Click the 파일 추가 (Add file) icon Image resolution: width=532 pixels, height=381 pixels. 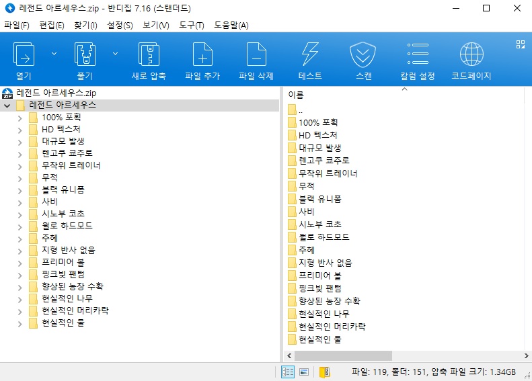(x=202, y=54)
